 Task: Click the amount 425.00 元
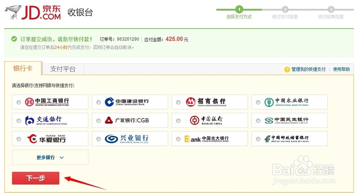tap(177, 39)
